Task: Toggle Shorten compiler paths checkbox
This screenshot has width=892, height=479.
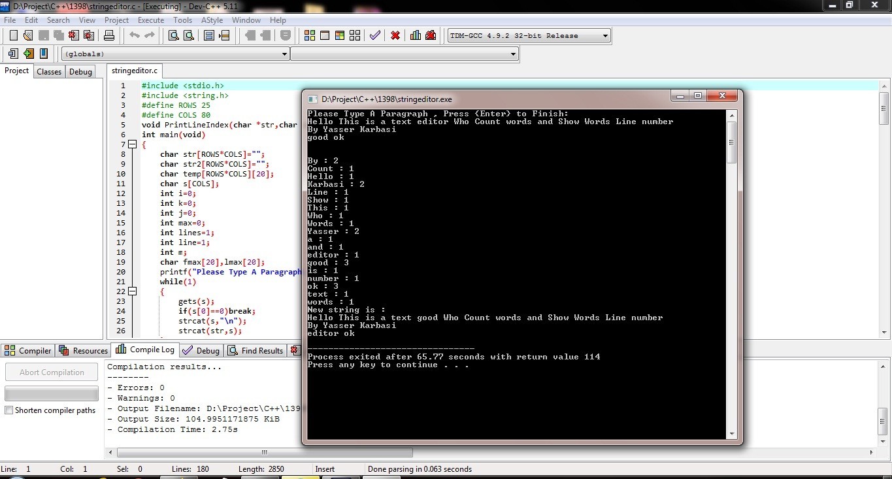Action: (x=8, y=410)
